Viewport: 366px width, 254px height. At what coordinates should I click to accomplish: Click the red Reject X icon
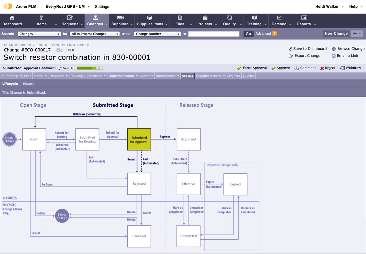[x=322, y=68]
